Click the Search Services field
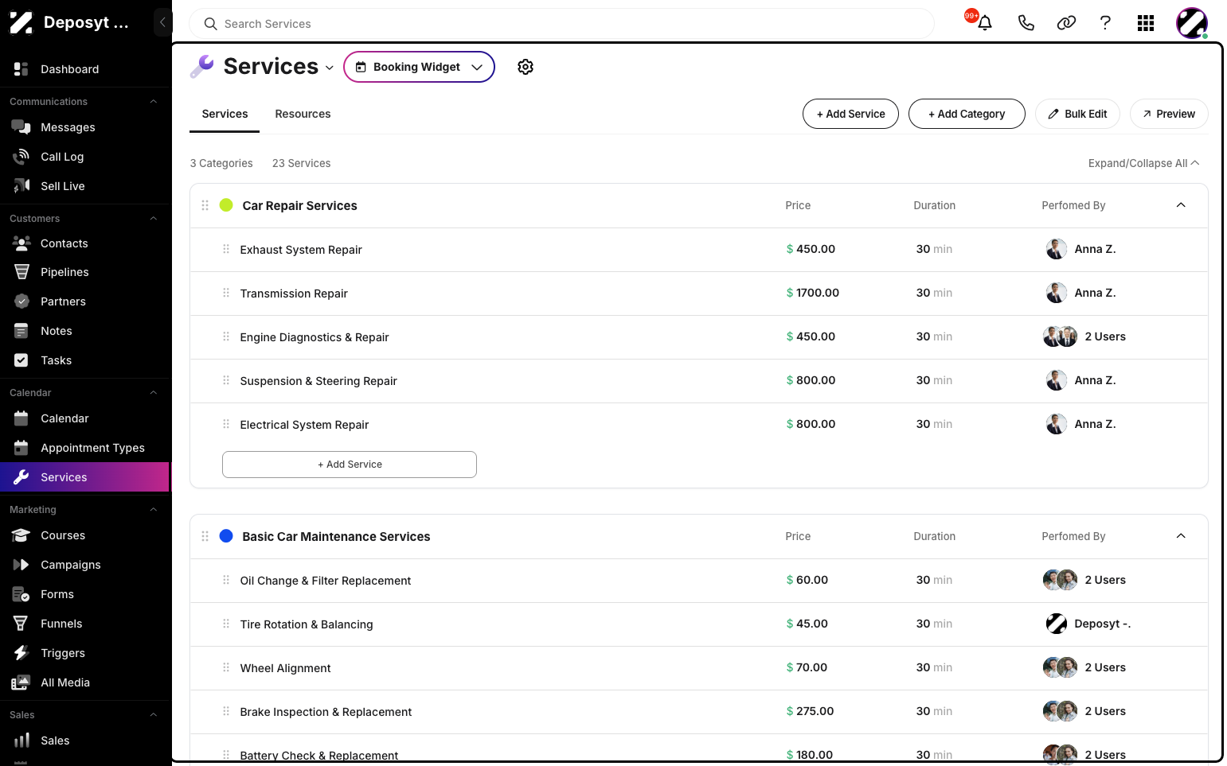Screen dimensions: 1227x766 tap(562, 24)
